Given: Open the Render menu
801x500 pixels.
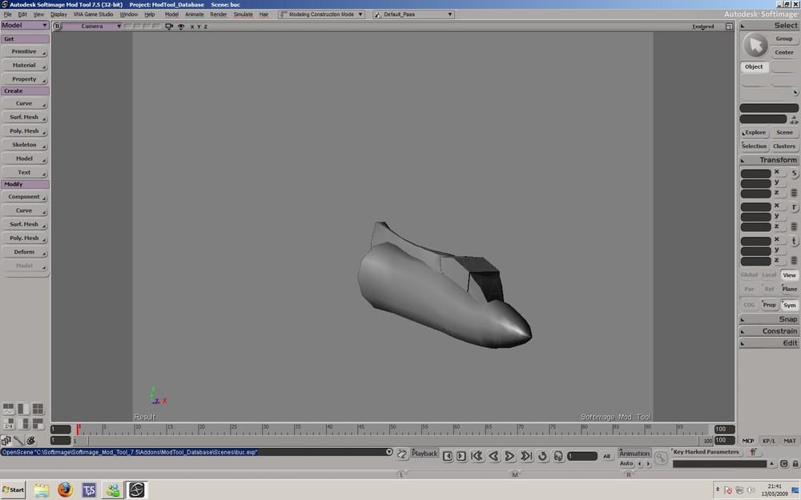Looking at the screenshot, I should [218, 14].
